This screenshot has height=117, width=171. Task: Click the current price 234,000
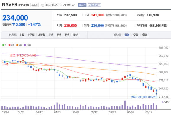[x=15, y=18]
